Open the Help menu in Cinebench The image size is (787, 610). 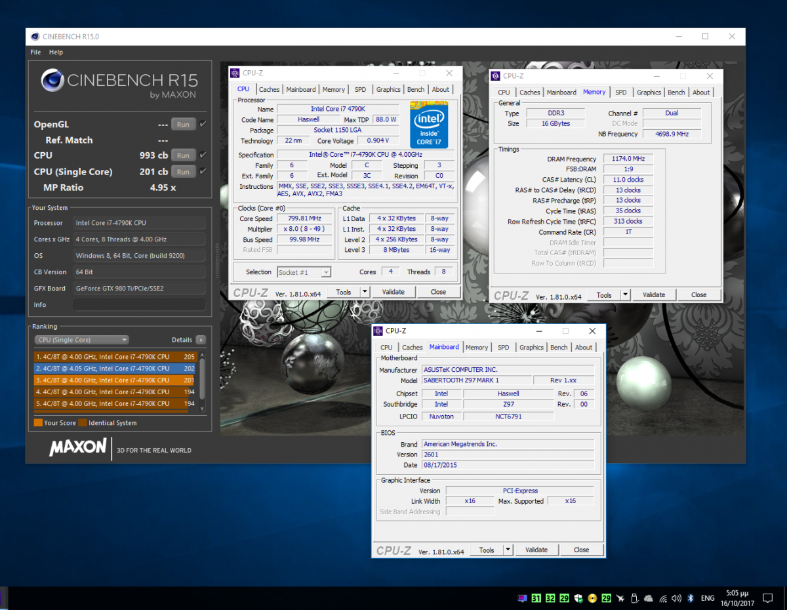56,52
